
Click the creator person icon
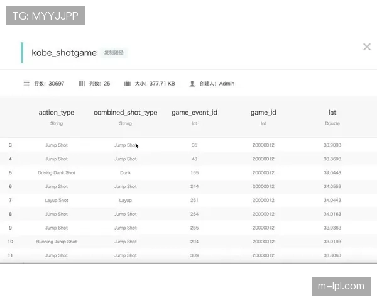pos(192,83)
